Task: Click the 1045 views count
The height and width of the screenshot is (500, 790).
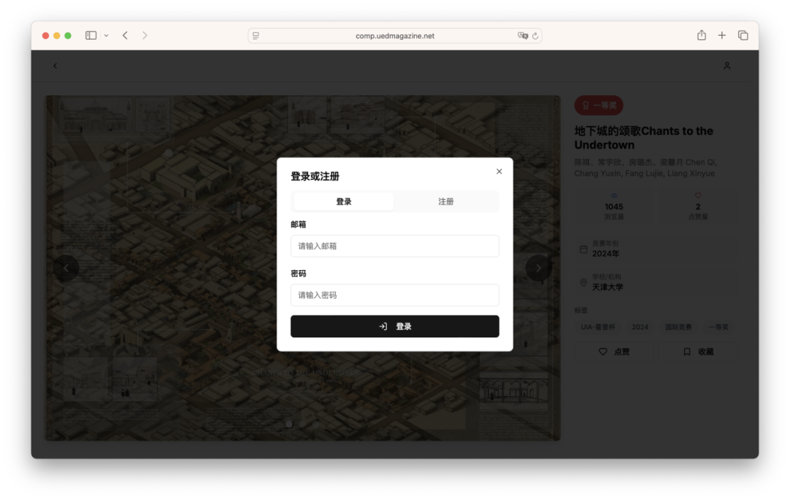Action: click(x=614, y=206)
